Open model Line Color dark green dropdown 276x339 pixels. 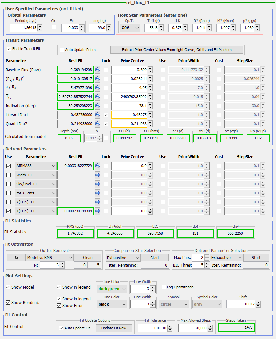(112, 289)
